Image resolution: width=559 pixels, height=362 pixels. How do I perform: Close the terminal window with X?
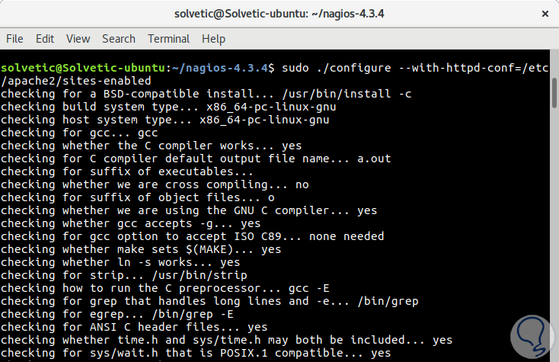pos(543,14)
